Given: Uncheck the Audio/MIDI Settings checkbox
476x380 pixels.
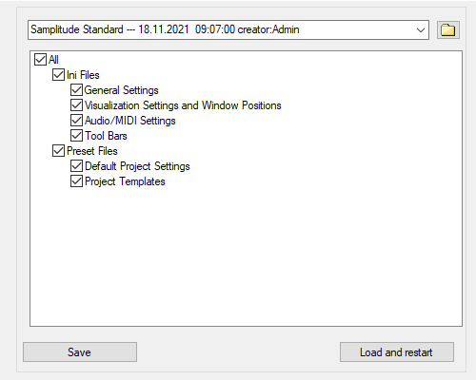Looking at the screenshot, I should (76, 121).
